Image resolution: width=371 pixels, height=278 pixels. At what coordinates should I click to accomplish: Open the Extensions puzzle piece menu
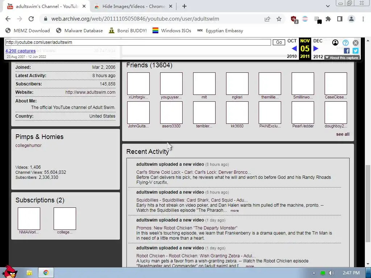(328, 19)
